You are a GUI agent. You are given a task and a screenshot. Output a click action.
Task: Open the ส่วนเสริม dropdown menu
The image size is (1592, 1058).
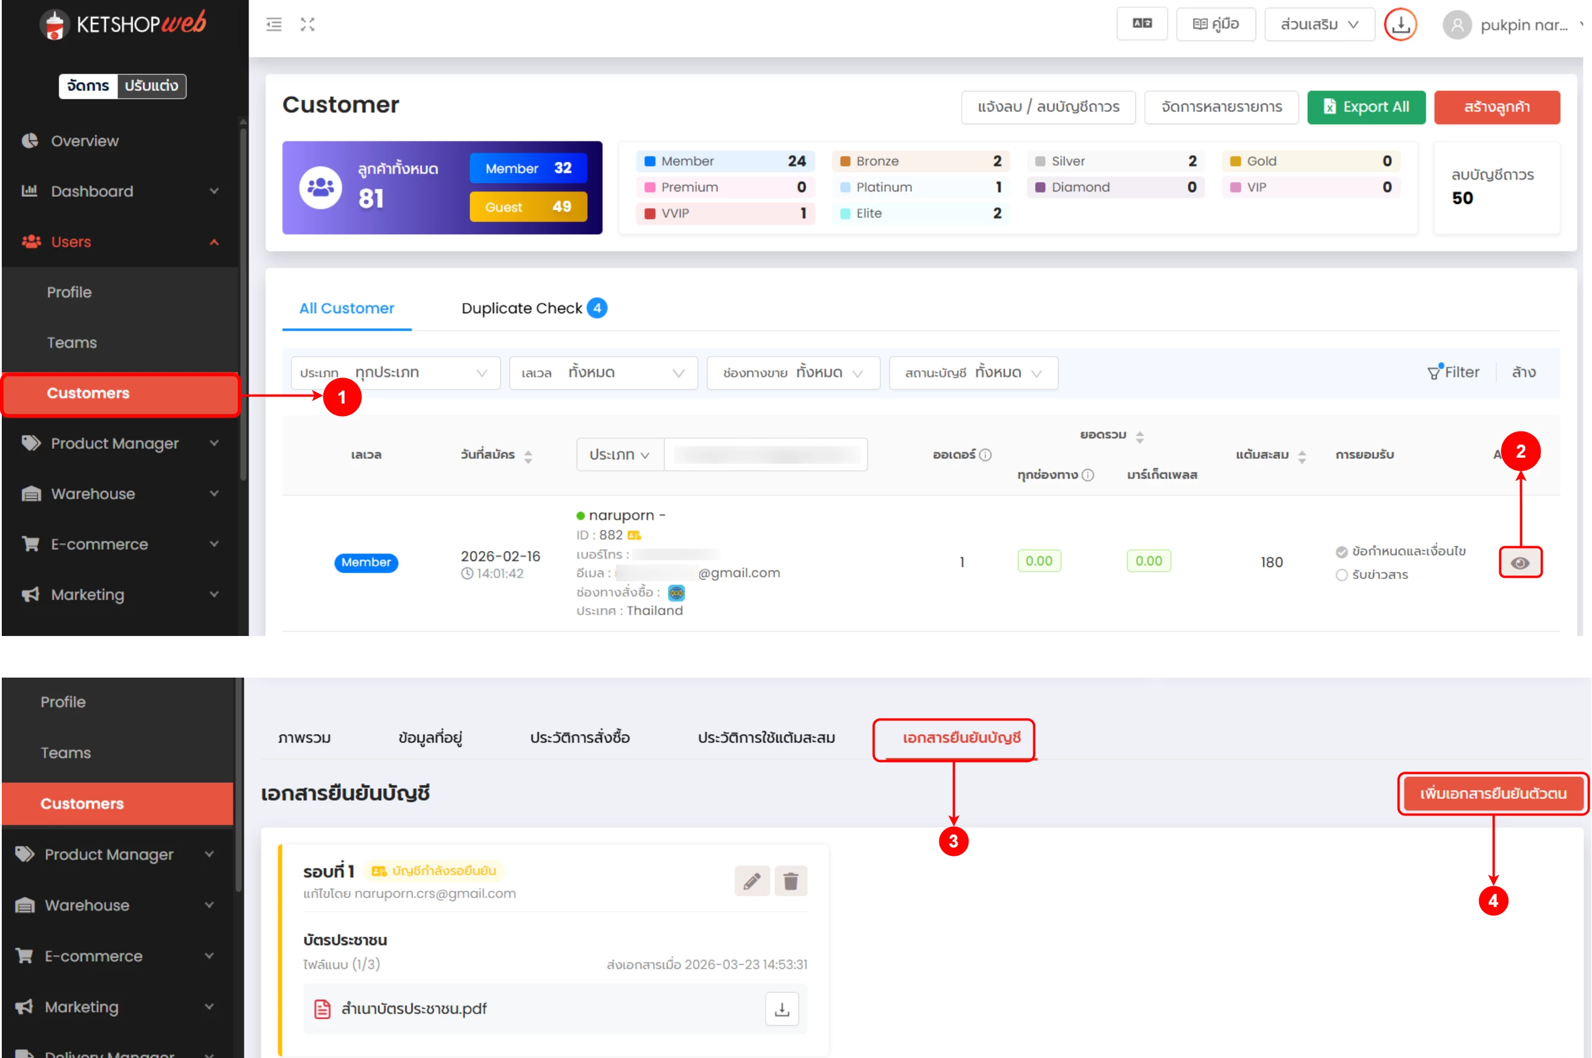click(1319, 25)
